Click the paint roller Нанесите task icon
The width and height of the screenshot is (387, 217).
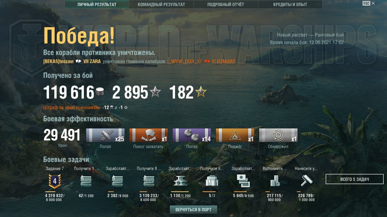pos(306,181)
